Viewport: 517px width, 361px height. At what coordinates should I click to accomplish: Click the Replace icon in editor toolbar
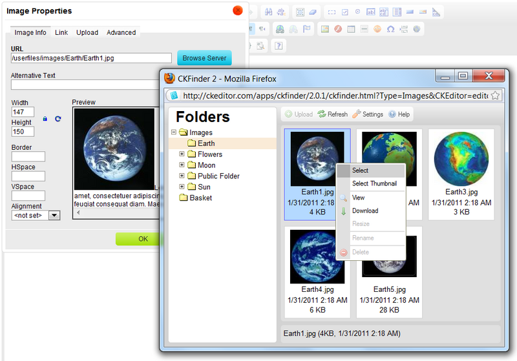(281, 12)
